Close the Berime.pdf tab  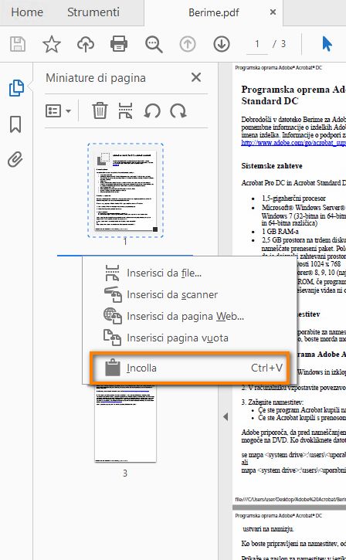[273, 12]
